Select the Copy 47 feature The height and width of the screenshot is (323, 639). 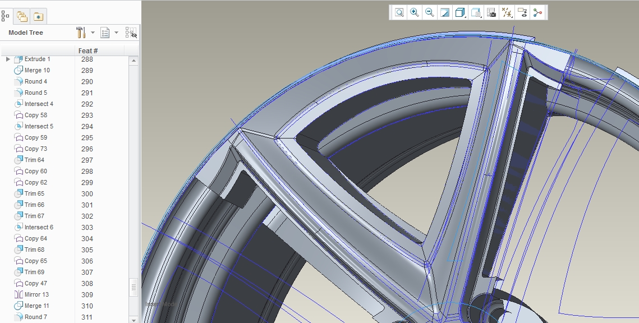tap(36, 283)
